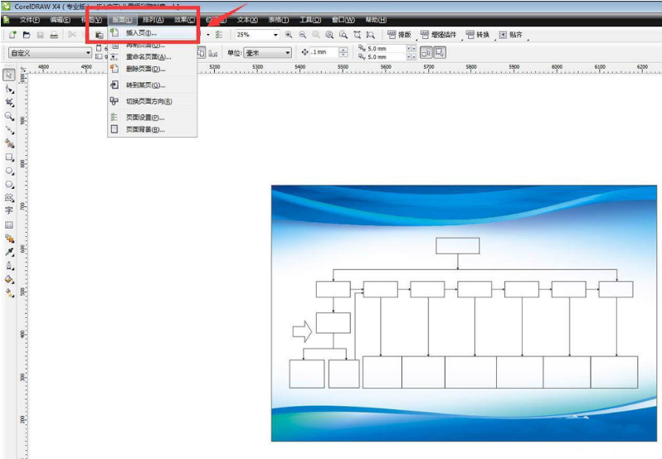Click the Zoom in magnifier icon
This screenshot has width=662, height=459.
(x=289, y=35)
